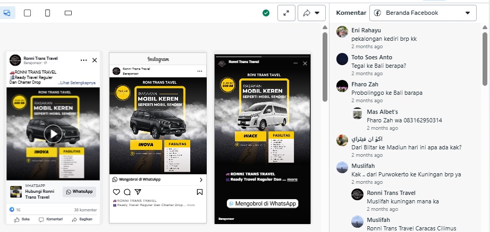The image size is (490, 232).
Task: Click 'more' in Instagram ad caption
Action: pyautogui.click(x=191, y=205)
